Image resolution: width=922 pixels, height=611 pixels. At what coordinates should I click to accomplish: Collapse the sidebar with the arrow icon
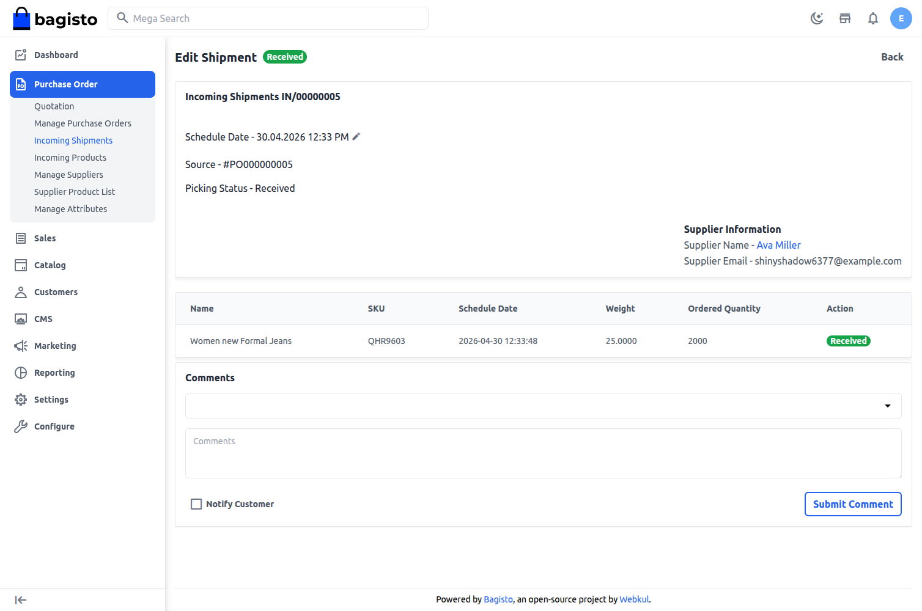(21, 599)
